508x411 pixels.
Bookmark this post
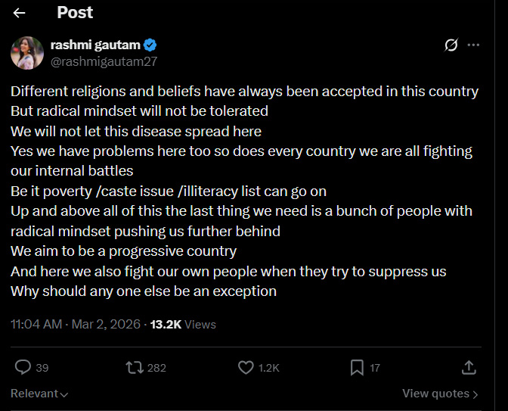coord(357,368)
